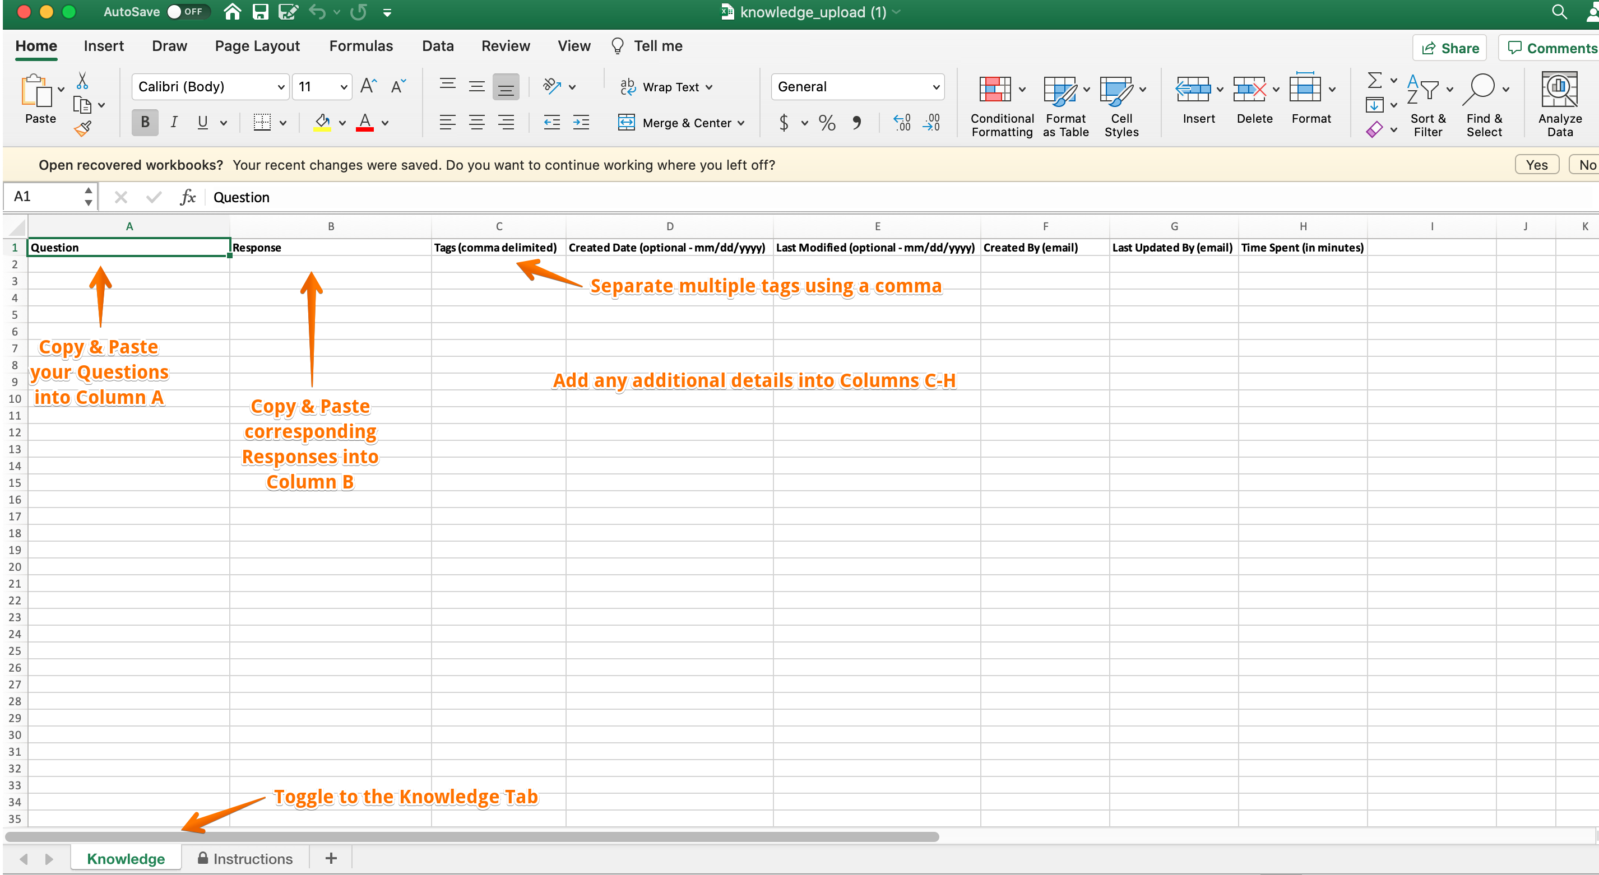
Task: Click the Analyze Data icon
Action: (x=1559, y=91)
